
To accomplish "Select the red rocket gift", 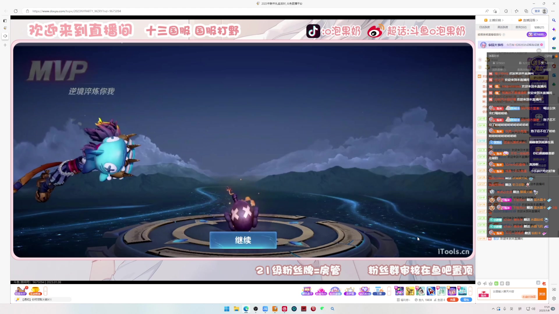I will coord(431,291).
